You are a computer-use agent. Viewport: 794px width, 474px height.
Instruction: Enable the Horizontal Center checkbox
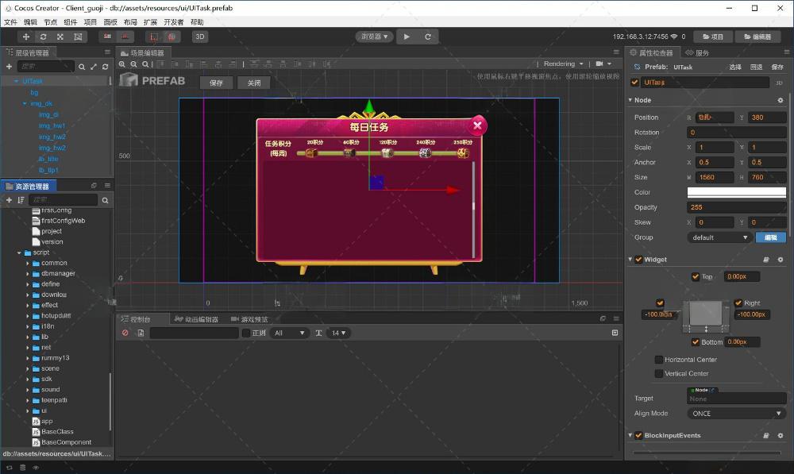tap(659, 360)
